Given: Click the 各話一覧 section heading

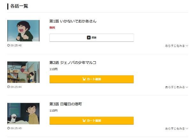Looking at the screenshot, I should click(19, 6).
